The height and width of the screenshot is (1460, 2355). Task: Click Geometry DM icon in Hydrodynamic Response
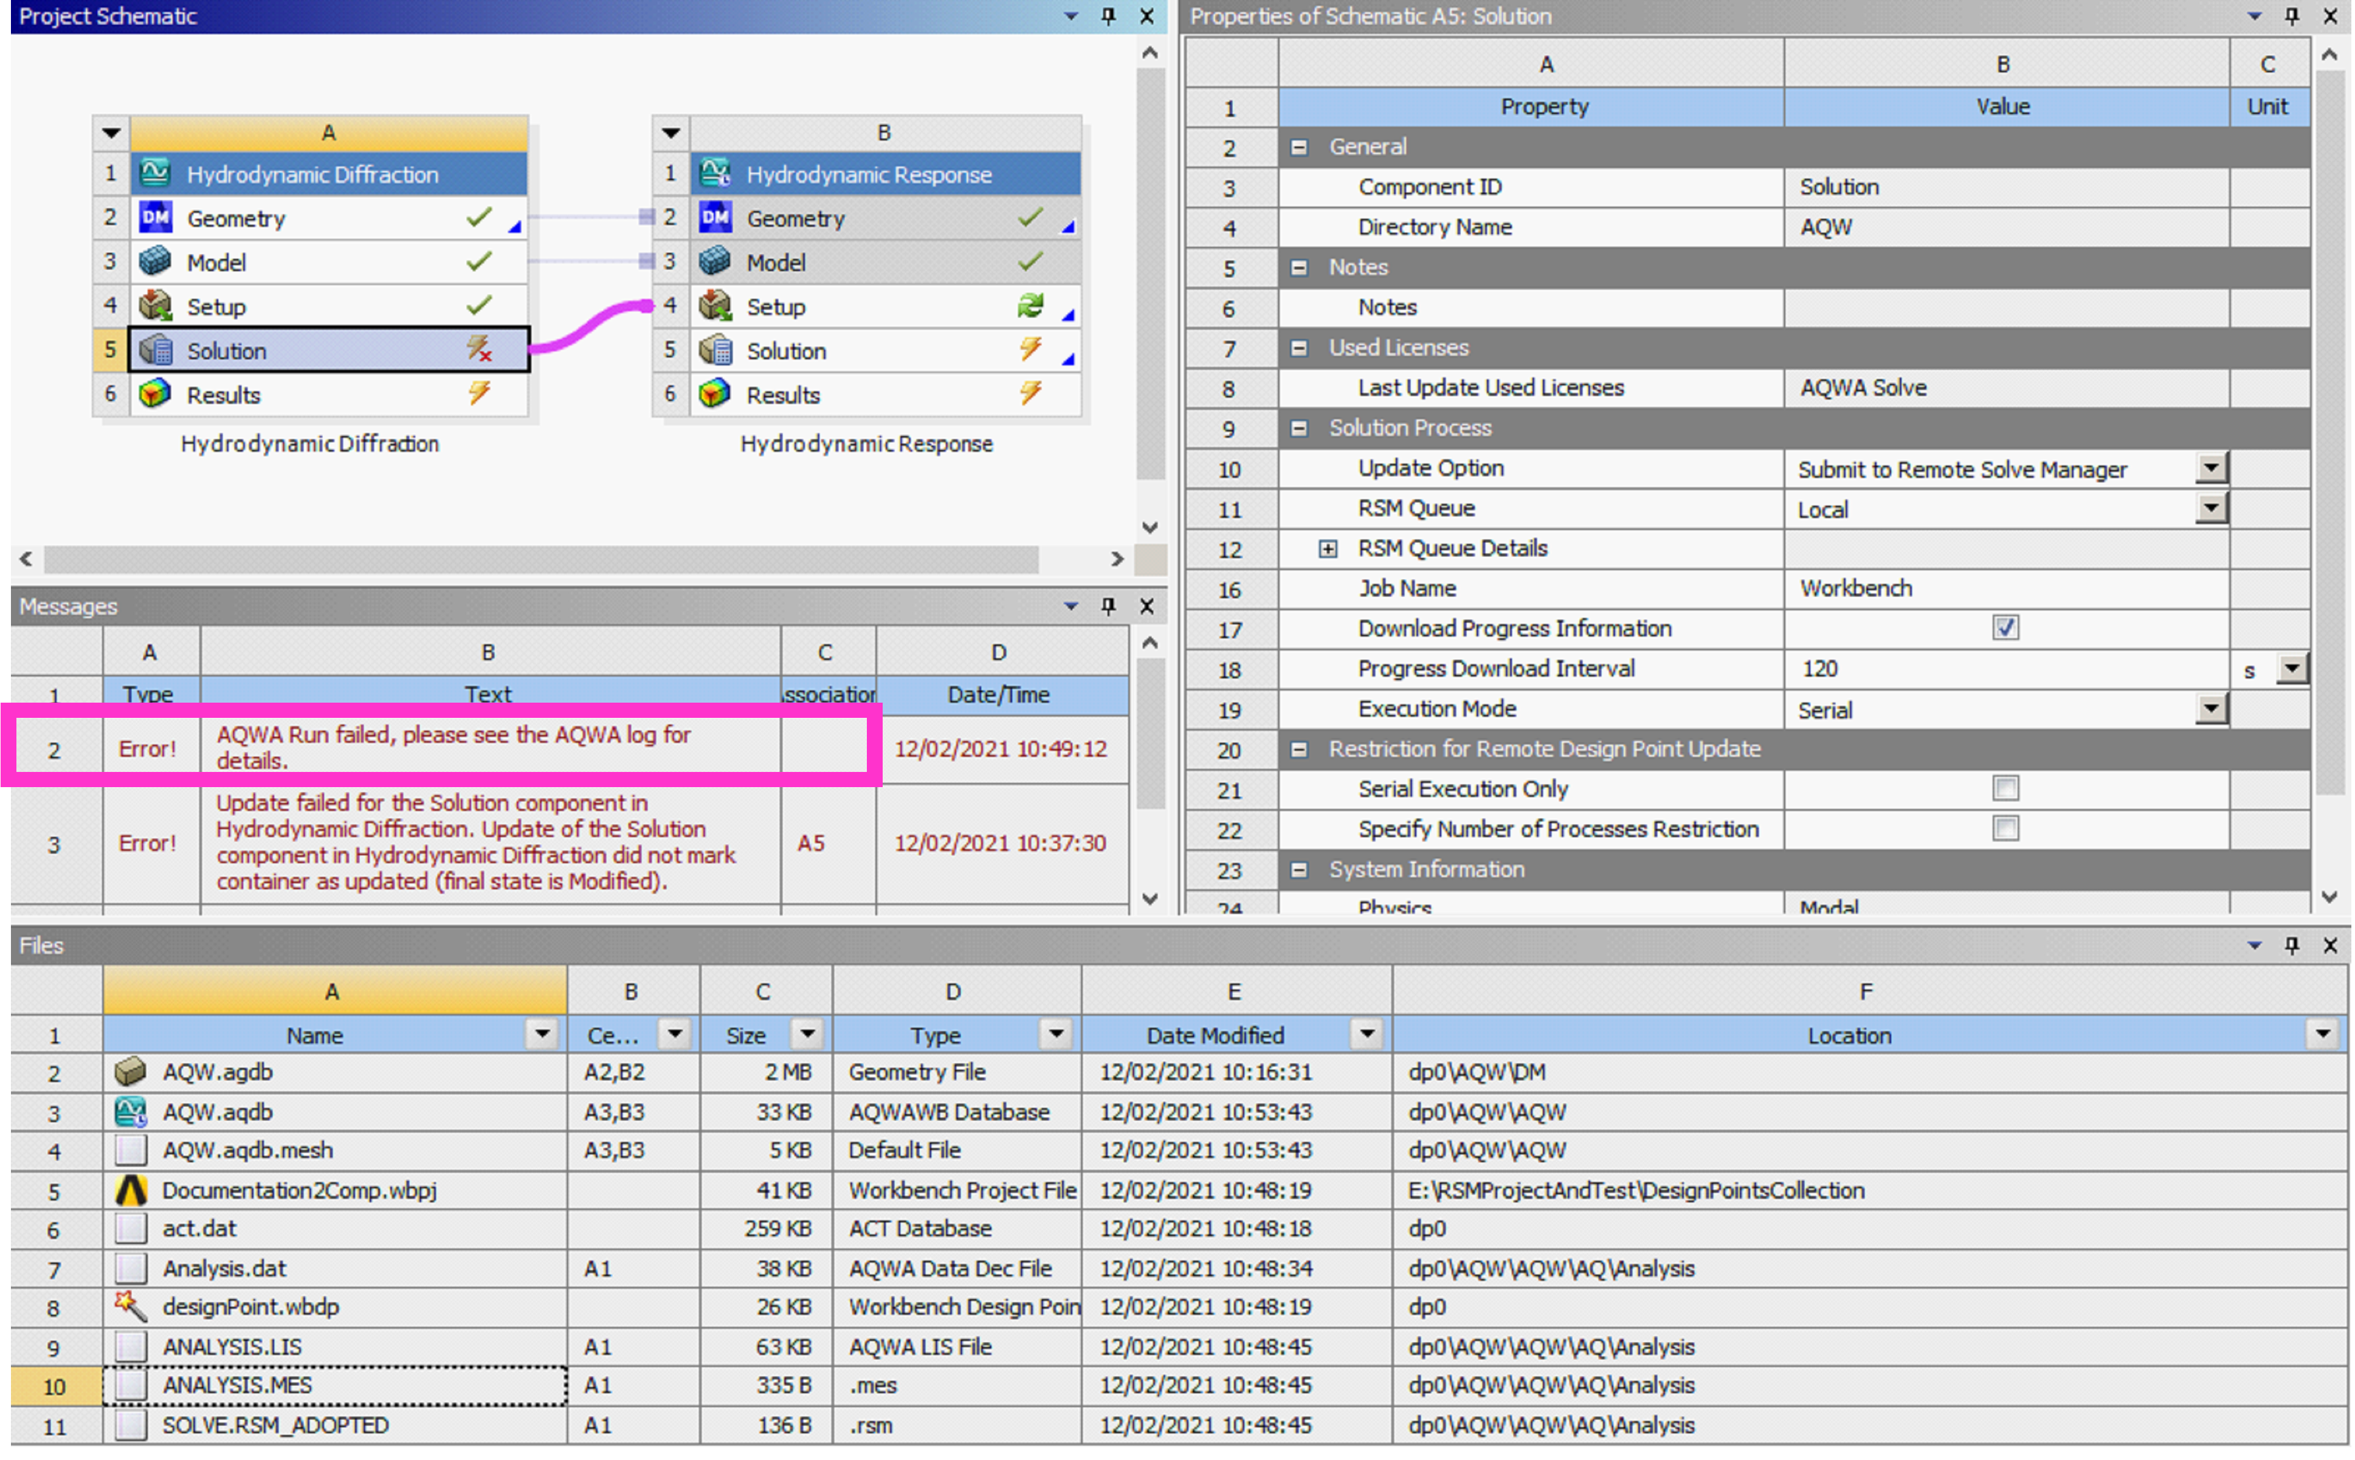715,217
